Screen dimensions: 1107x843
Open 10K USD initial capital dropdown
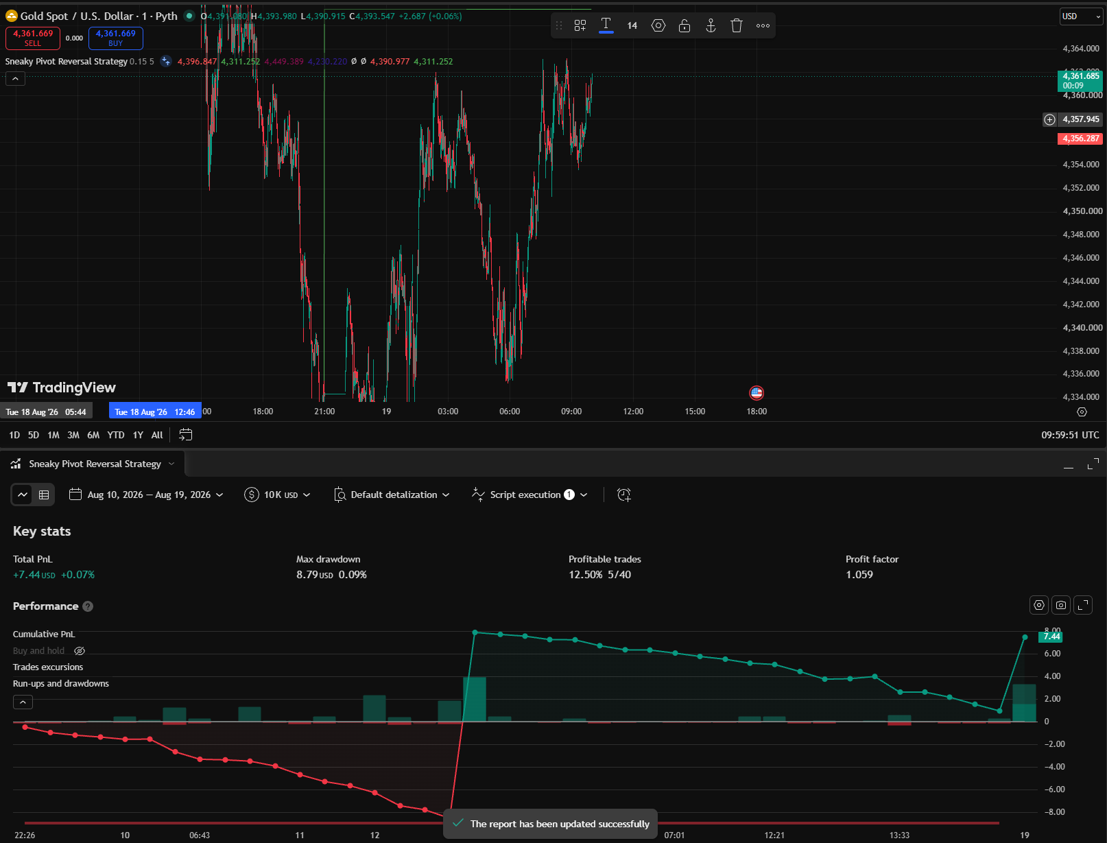[x=277, y=495]
